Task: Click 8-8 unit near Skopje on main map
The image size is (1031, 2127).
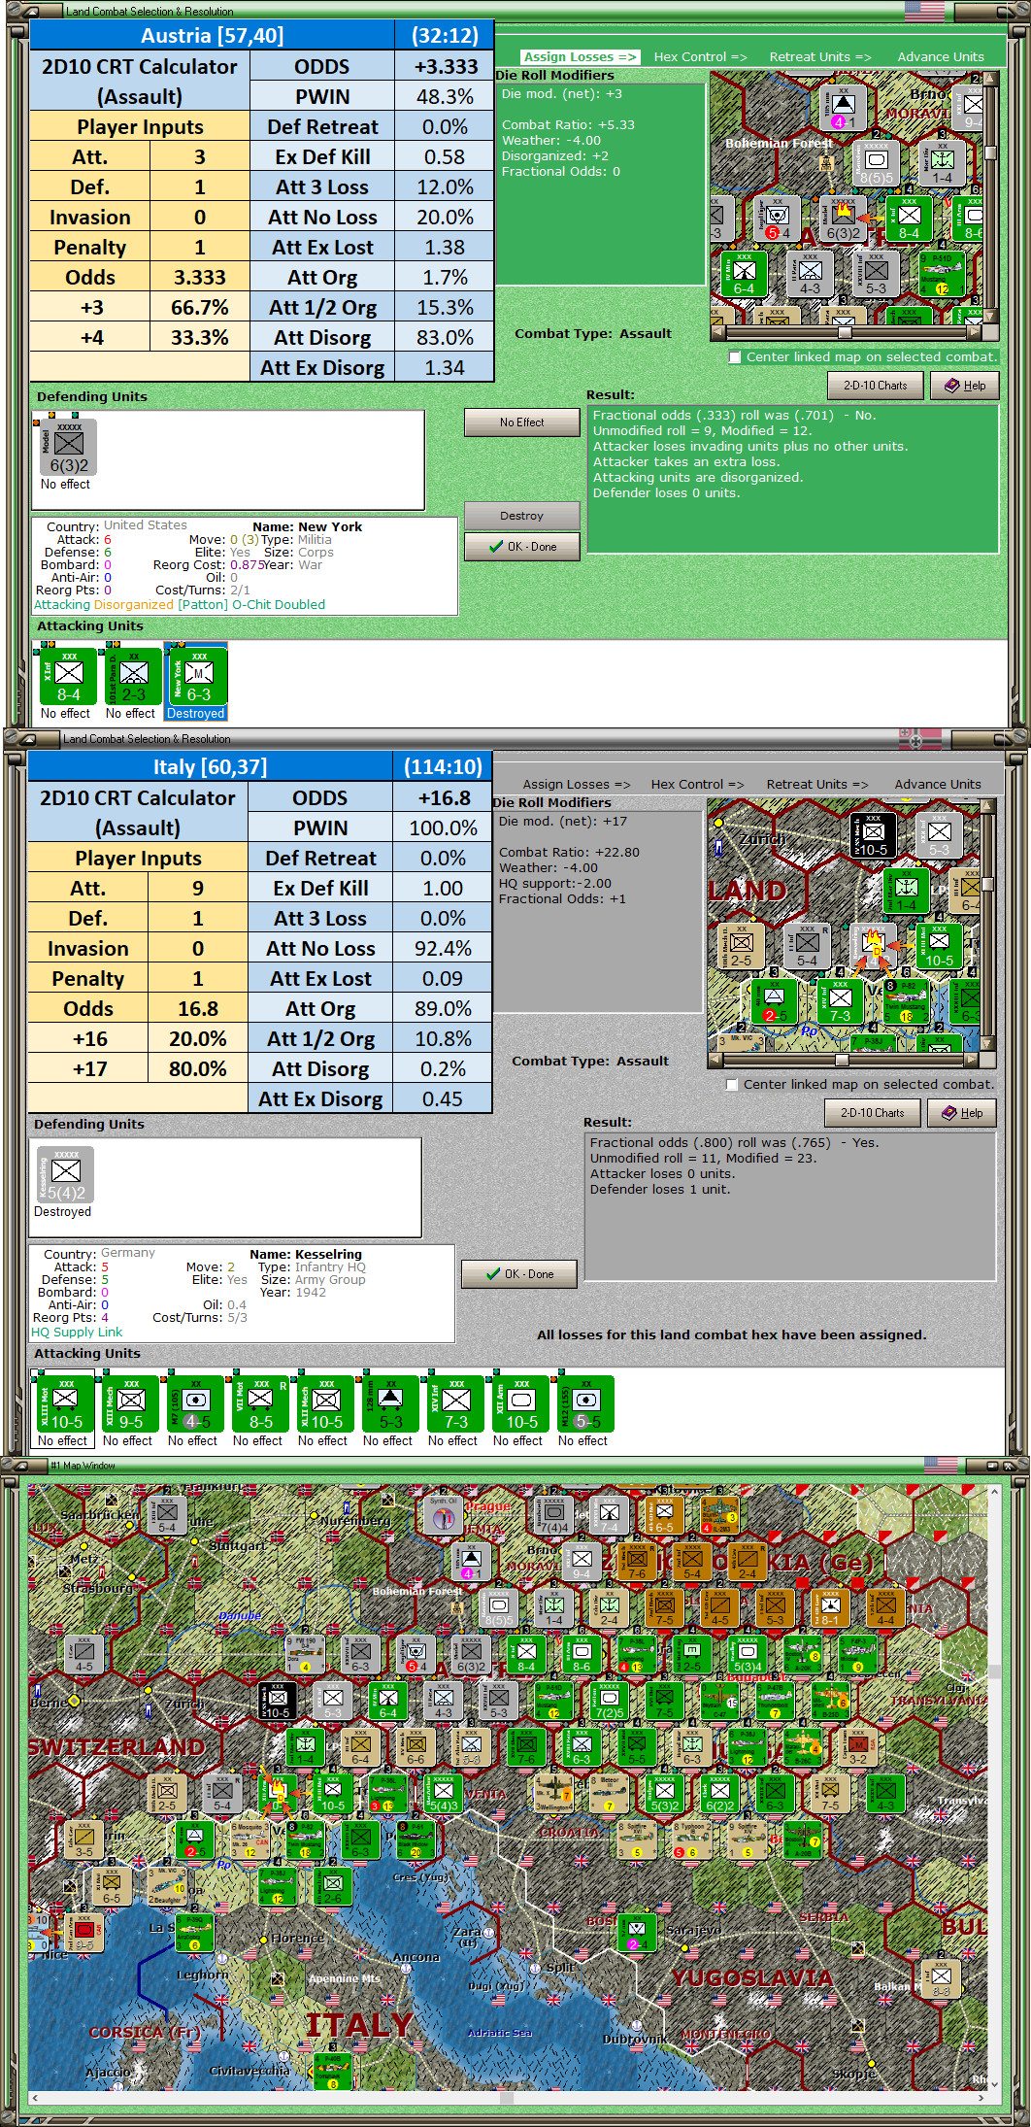Action: [942, 1978]
